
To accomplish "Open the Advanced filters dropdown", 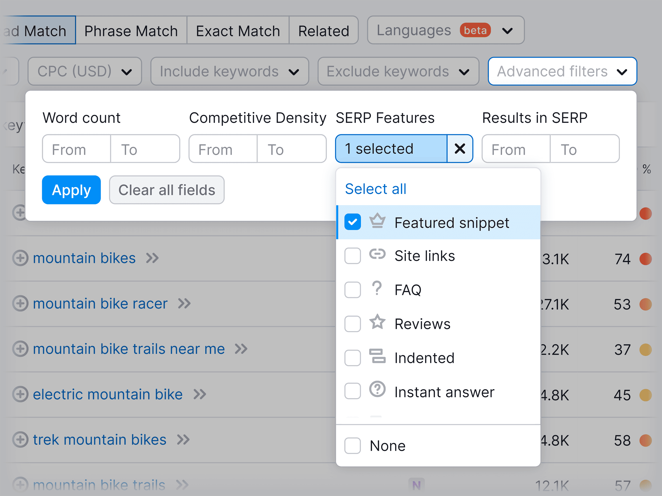I will pos(562,71).
